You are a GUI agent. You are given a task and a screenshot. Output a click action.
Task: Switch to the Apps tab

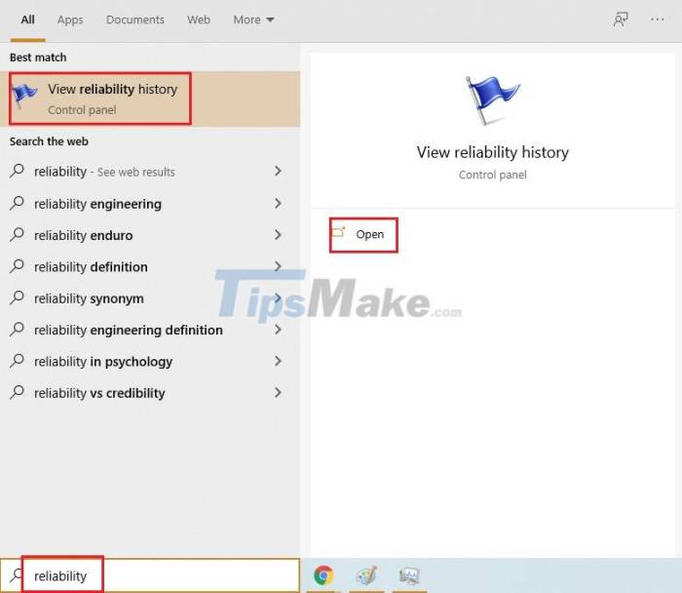[x=70, y=20]
